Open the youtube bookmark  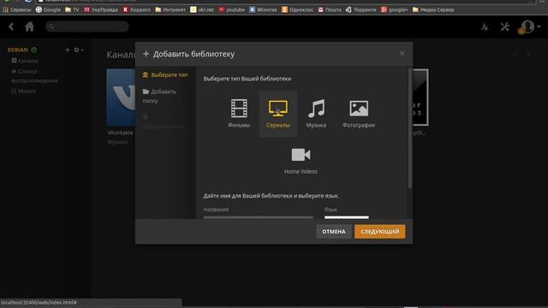point(232,9)
